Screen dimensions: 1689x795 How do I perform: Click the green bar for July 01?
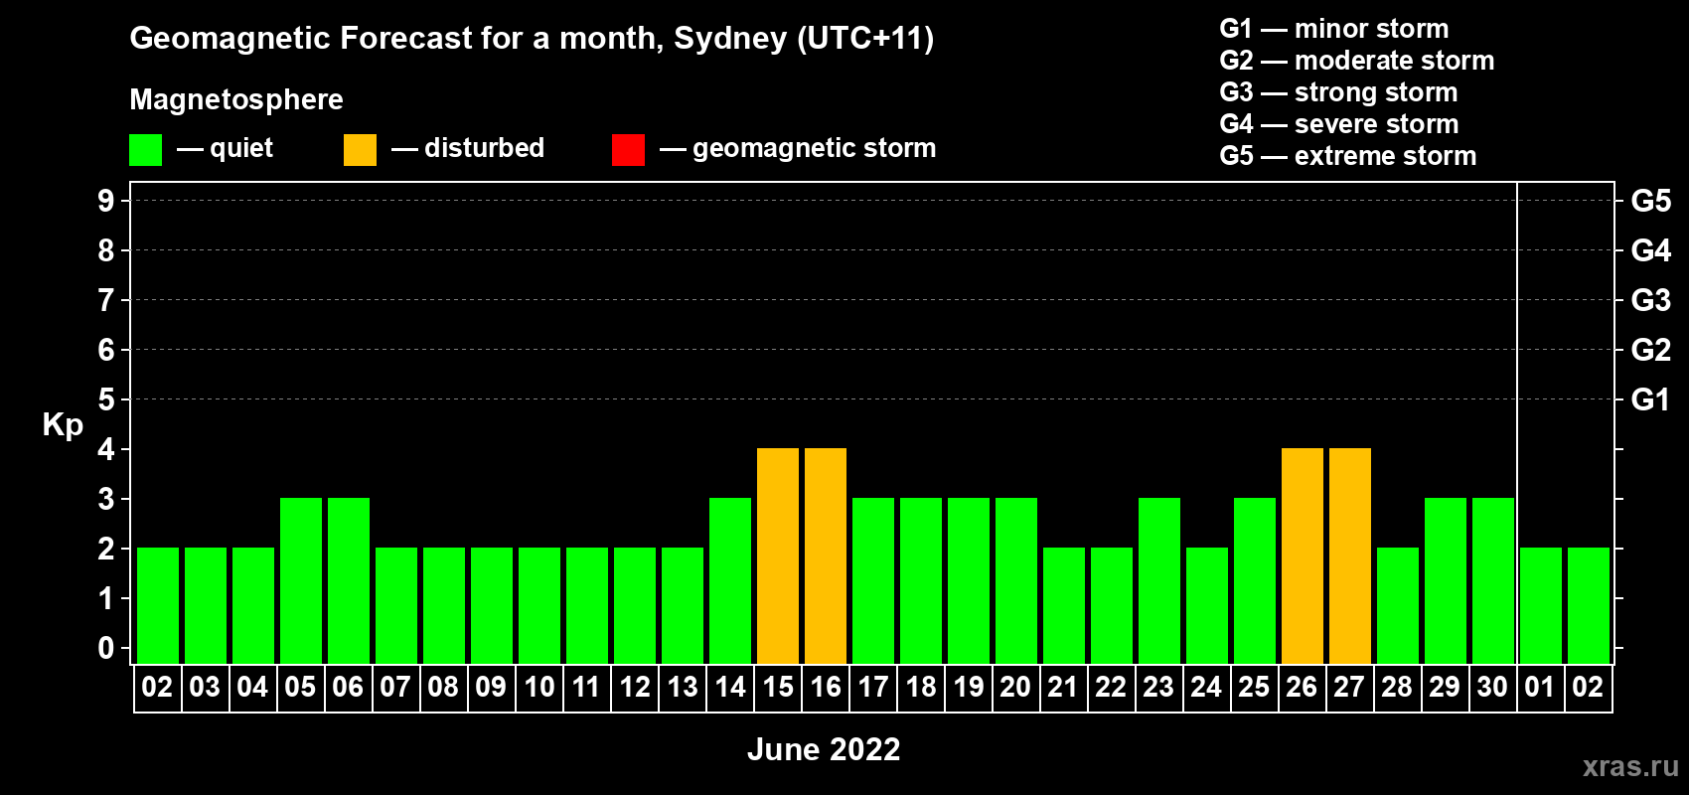(x=1541, y=605)
